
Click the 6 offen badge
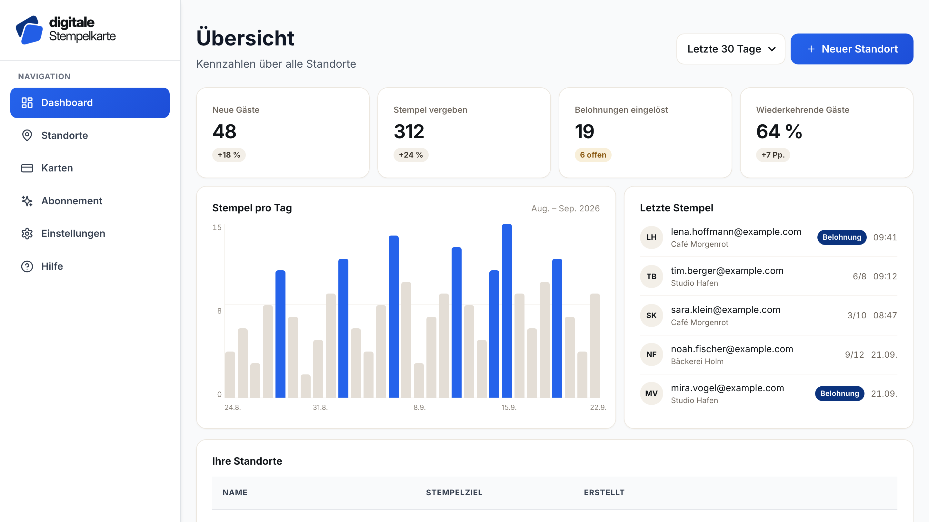pyautogui.click(x=593, y=155)
